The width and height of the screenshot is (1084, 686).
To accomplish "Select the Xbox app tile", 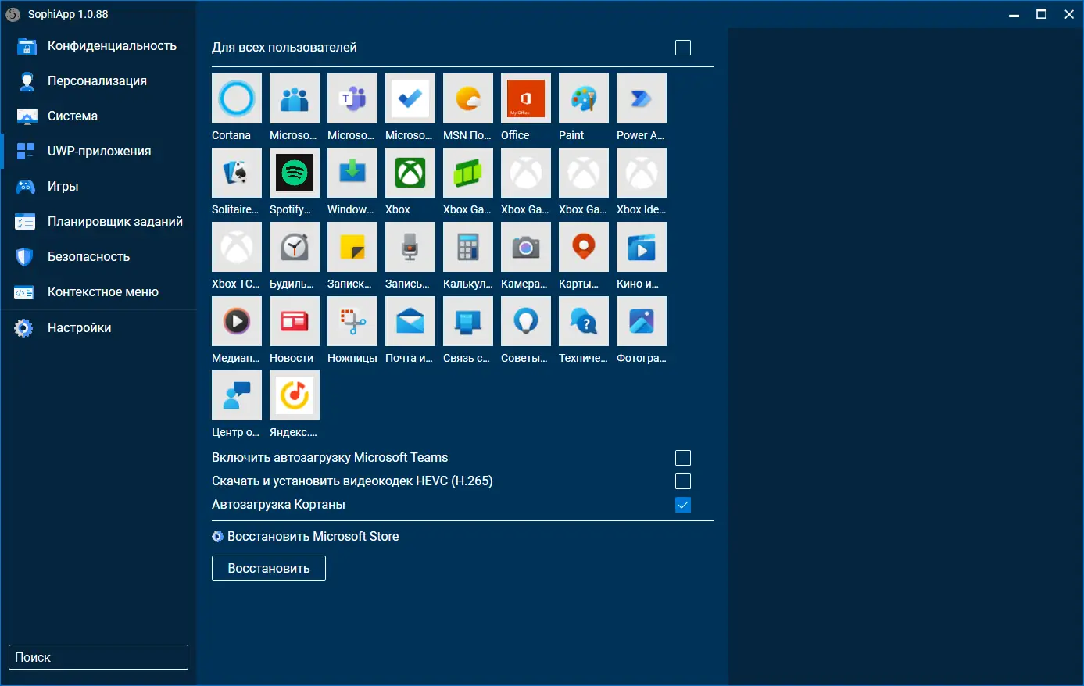I will [410, 173].
